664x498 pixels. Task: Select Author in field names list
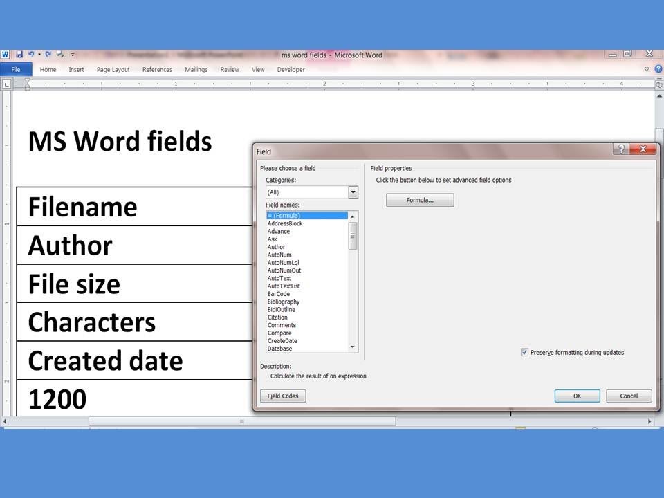307,247
